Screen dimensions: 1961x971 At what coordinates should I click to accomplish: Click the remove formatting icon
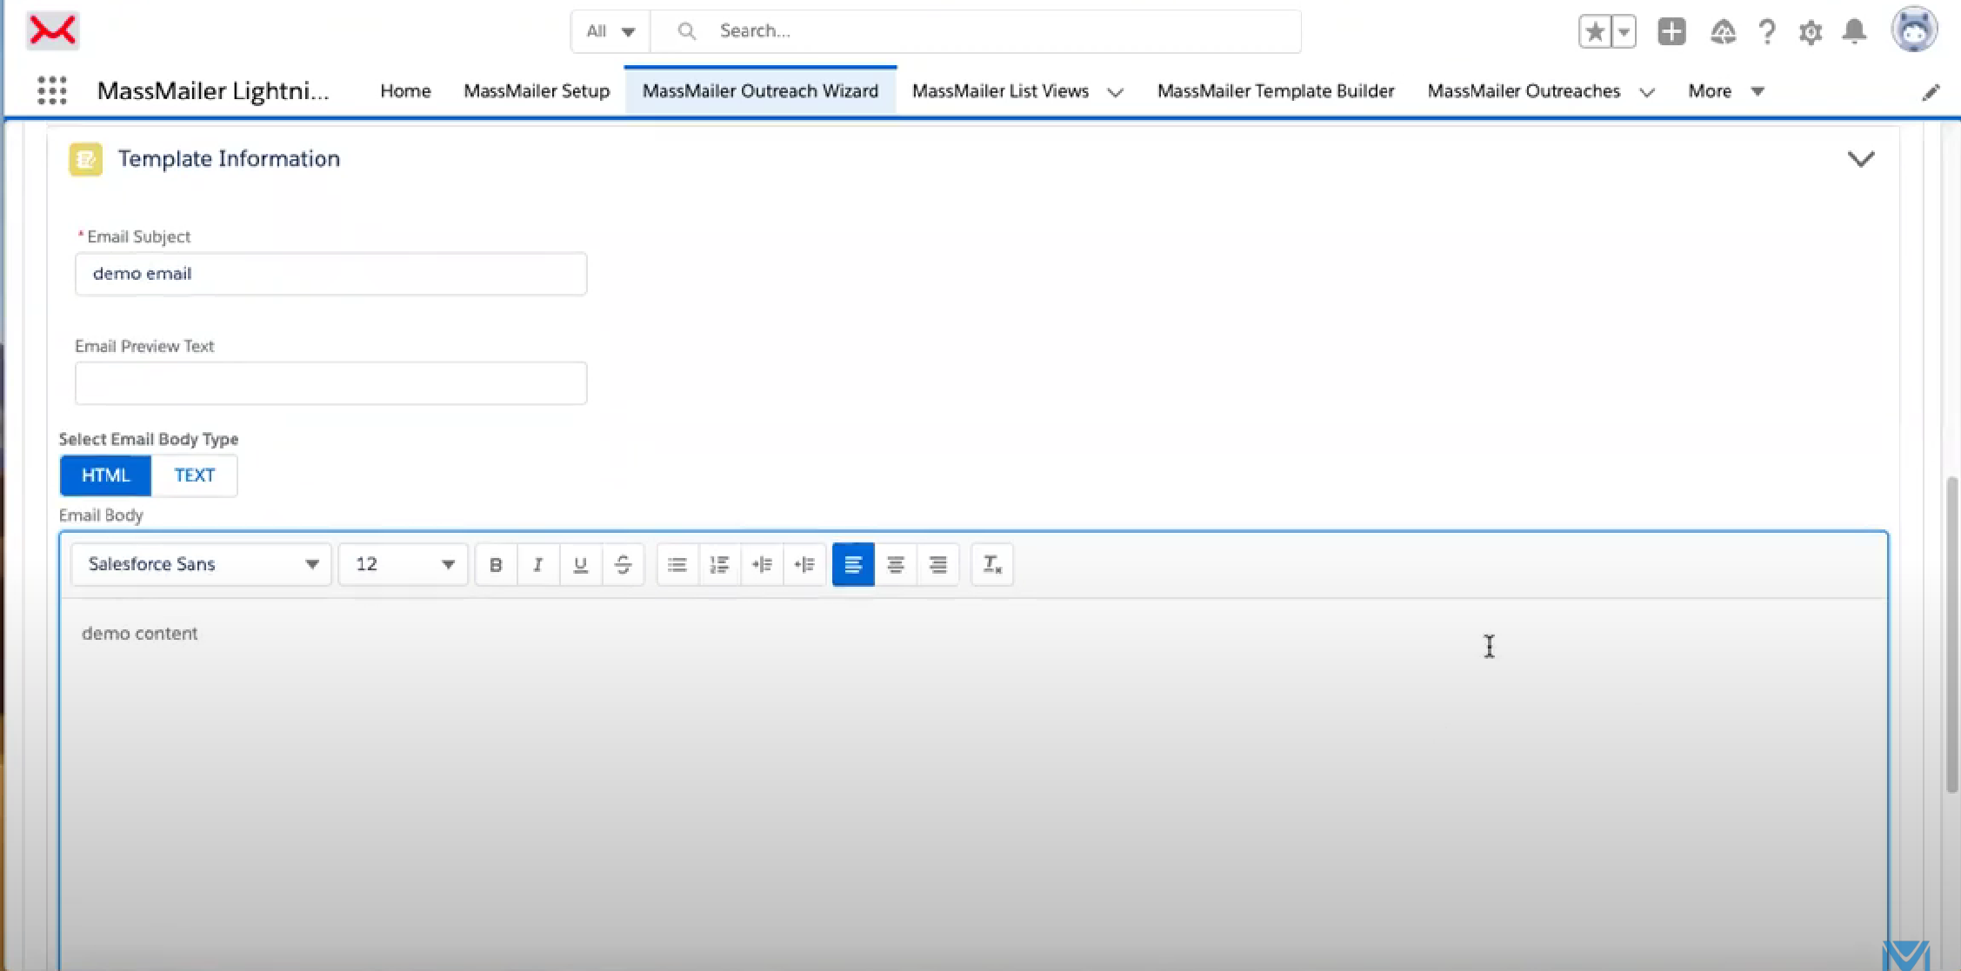992,564
